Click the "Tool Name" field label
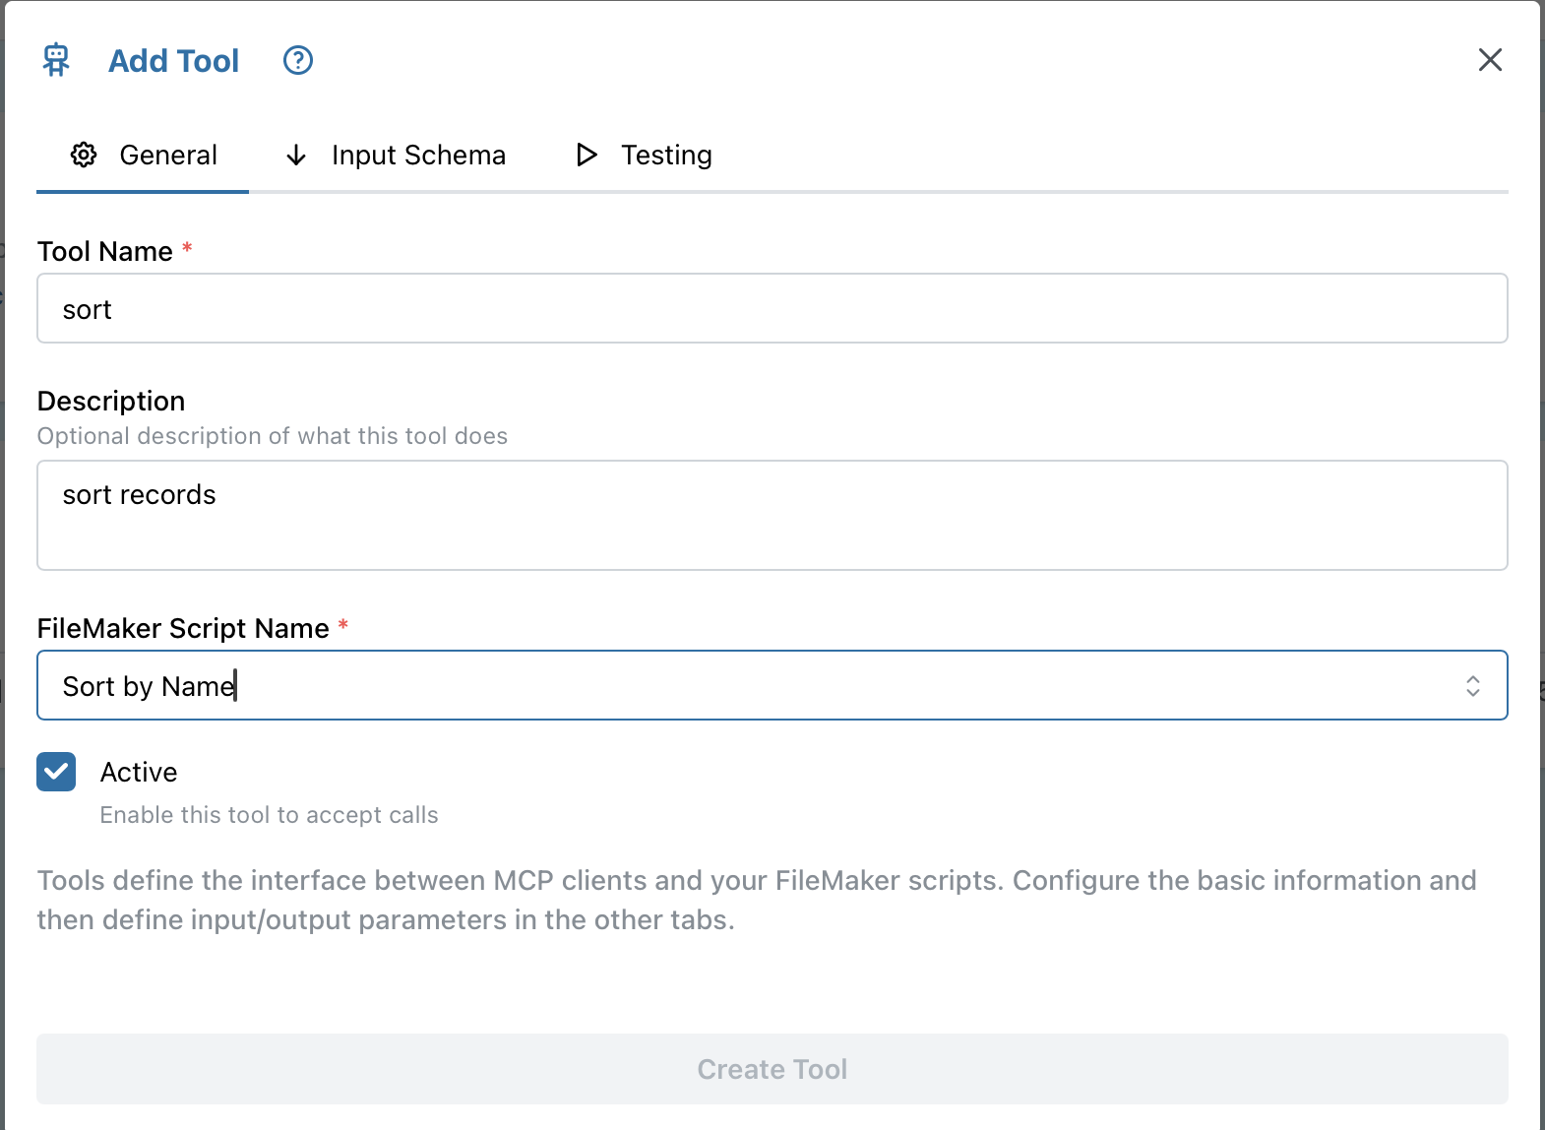 (104, 251)
